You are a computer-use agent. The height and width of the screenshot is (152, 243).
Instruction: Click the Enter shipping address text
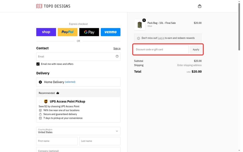(189, 65)
